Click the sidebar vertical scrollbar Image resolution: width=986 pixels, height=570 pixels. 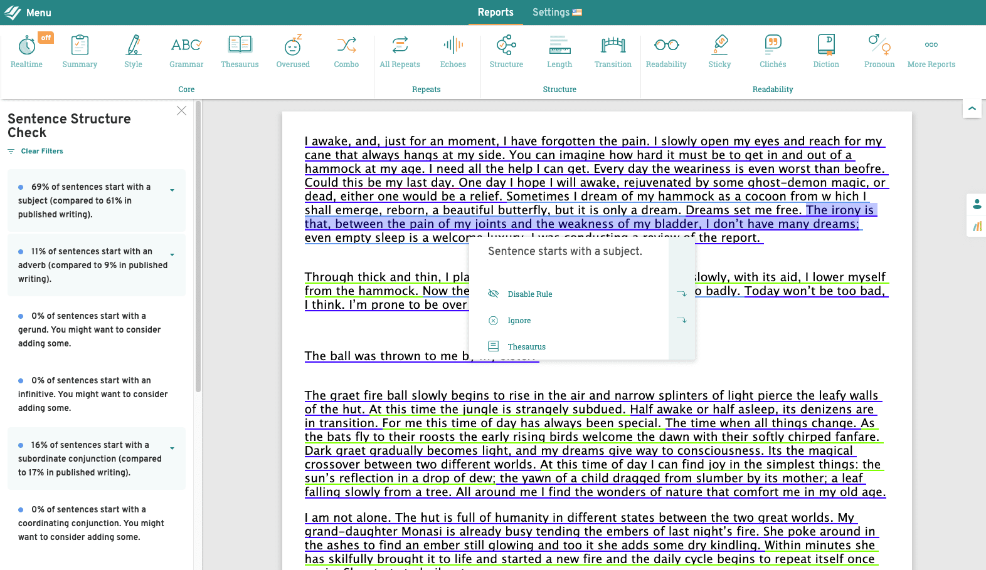(198, 251)
